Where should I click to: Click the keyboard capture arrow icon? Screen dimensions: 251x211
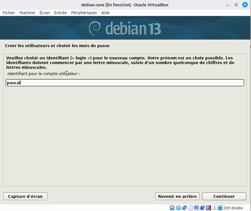pyautogui.click(x=220, y=208)
